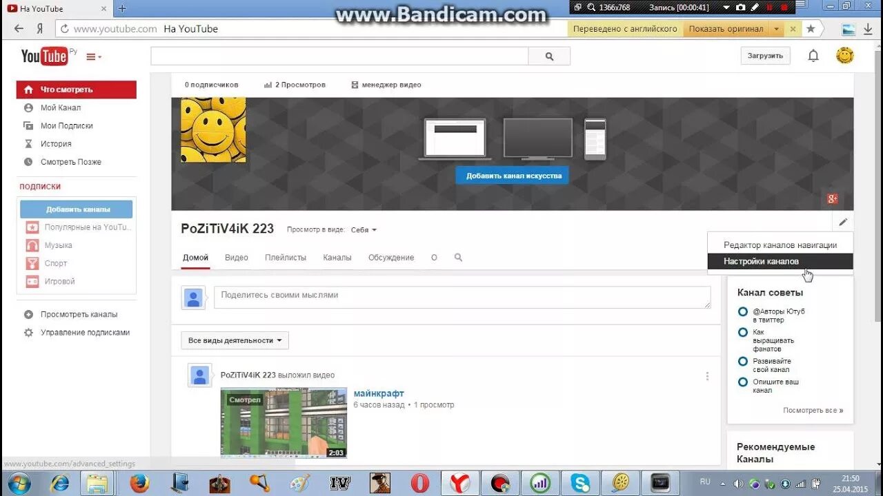Switch to the Домой tab
Image resolution: width=883 pixels, height=496 pixels.
195,258
